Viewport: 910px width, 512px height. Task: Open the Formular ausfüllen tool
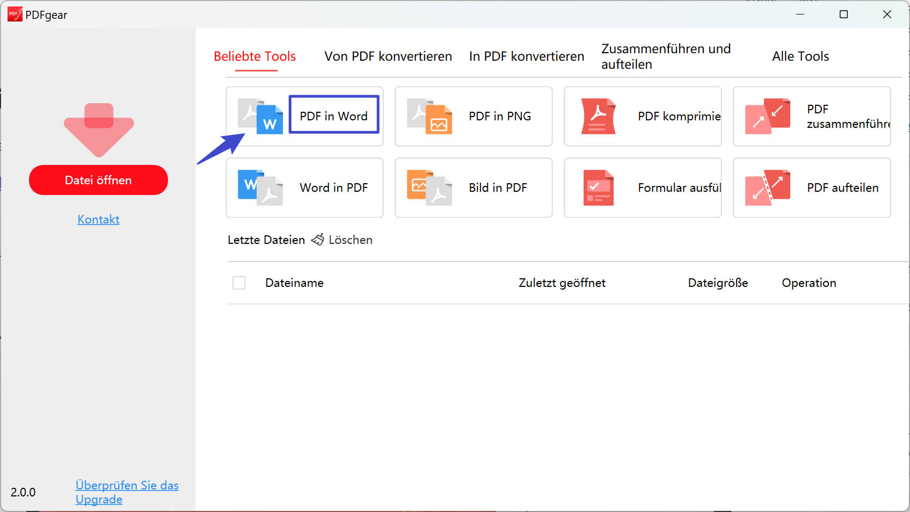tap(642, 188)
